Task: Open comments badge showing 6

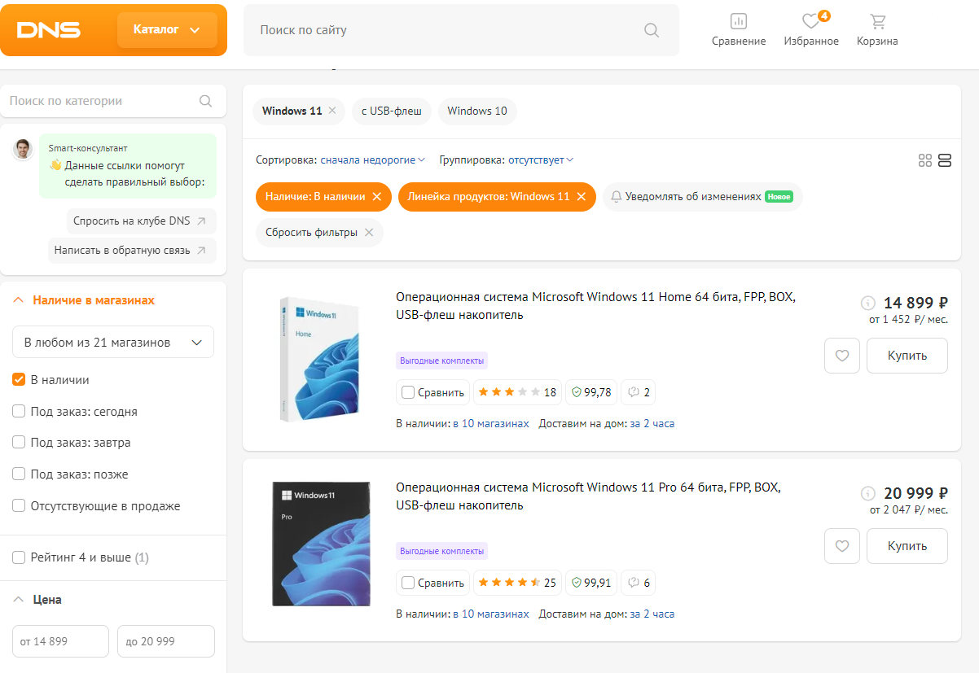Action: [639, 583]
